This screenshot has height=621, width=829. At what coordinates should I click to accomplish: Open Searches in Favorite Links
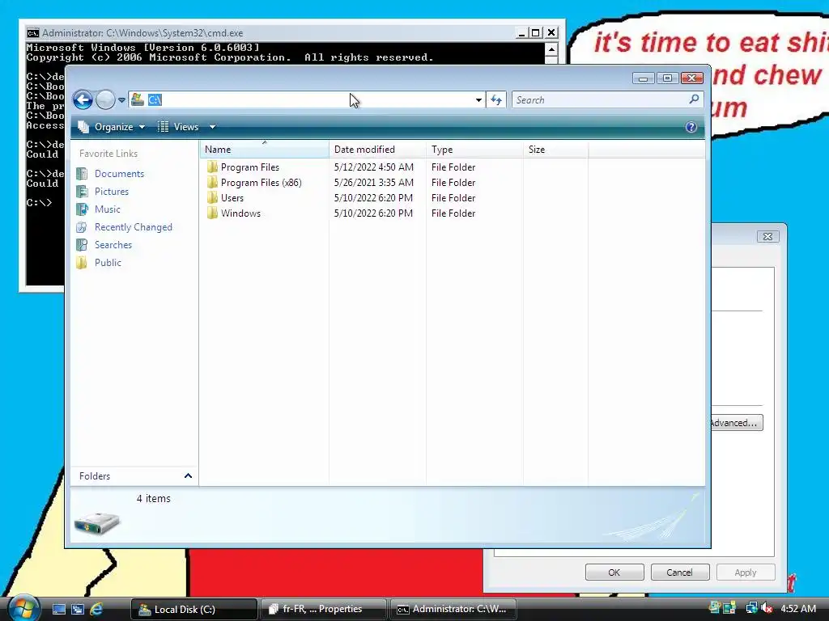113,245
